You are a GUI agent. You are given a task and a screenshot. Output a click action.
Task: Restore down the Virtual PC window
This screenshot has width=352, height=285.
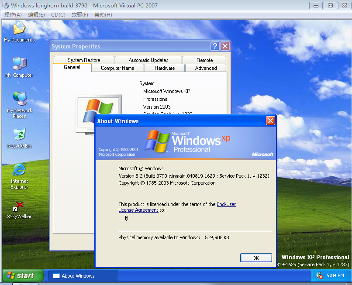(330, 5)
